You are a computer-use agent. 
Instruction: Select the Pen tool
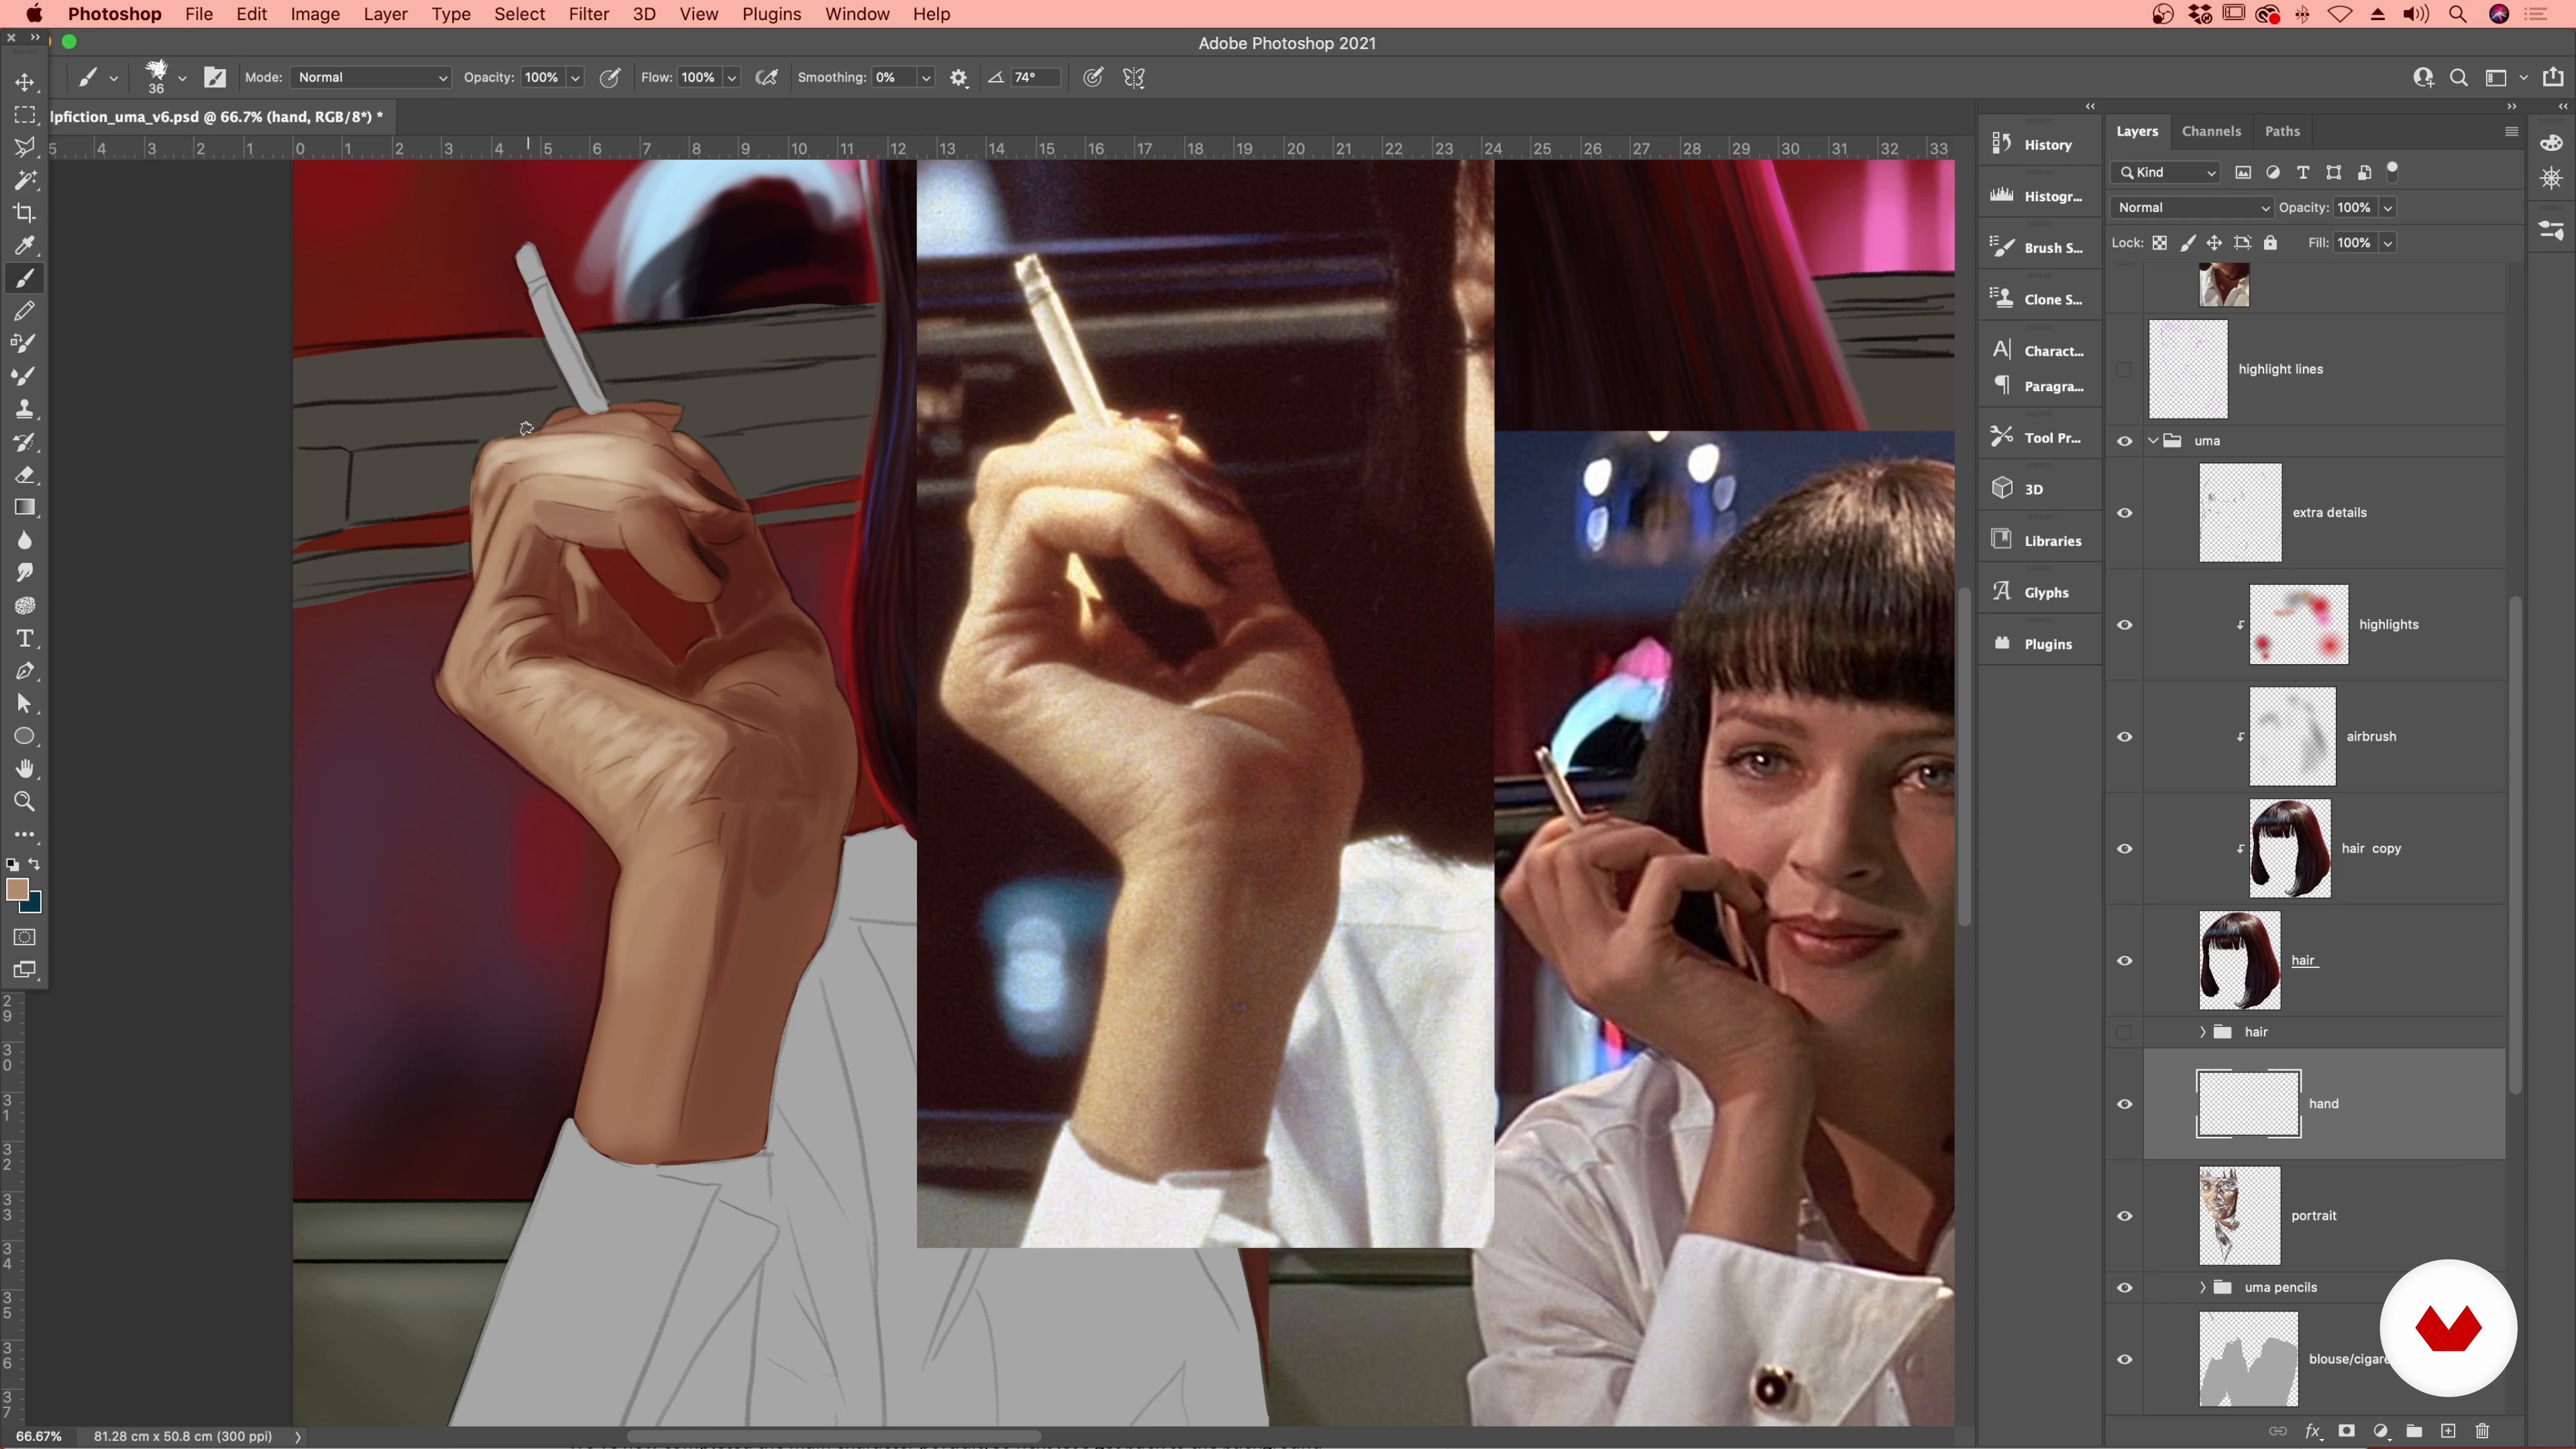point(25,671)
